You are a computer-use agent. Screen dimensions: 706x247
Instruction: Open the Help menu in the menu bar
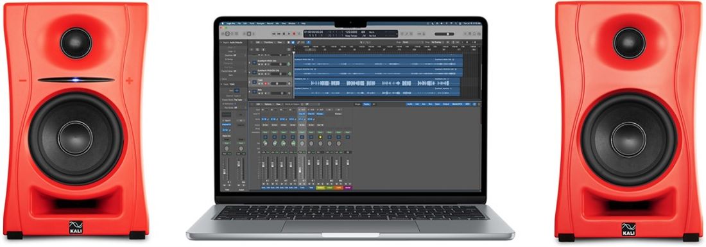pos(304,23)
